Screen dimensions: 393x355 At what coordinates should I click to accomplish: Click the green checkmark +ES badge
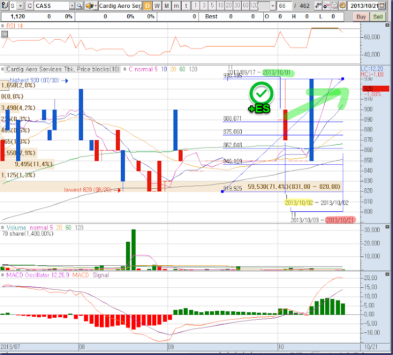coord(261,98)
